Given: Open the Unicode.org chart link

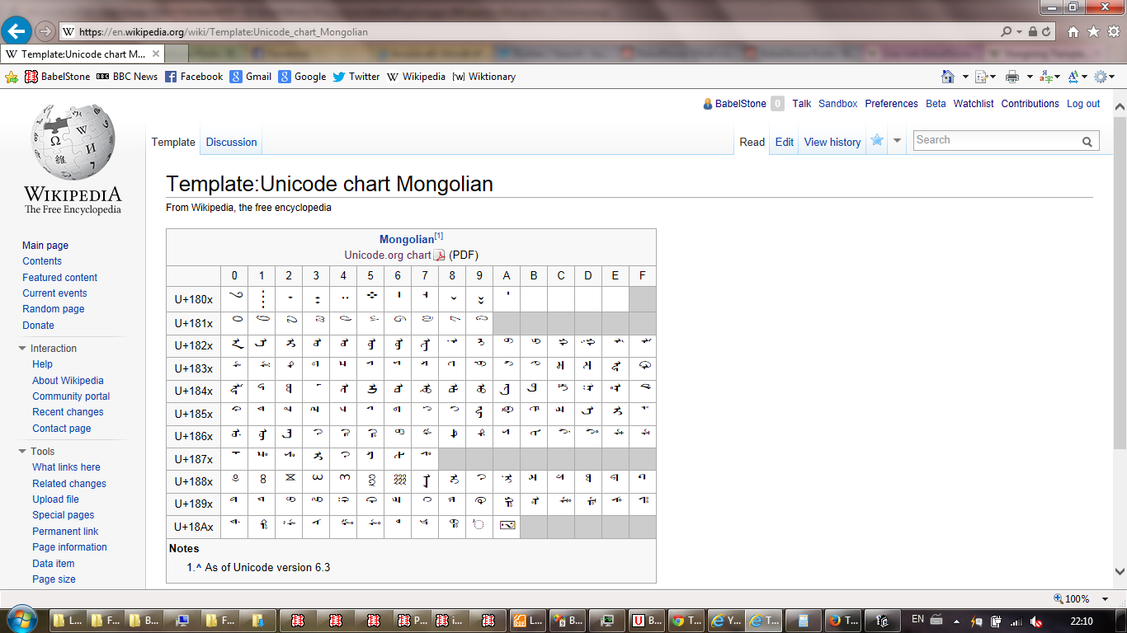Looking at the screenshot, I should 388,256.
